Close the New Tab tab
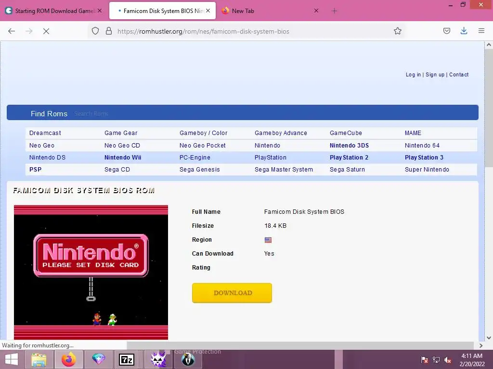Image resolution: width=493 pixels, height=369 pixels. (316, 11)
